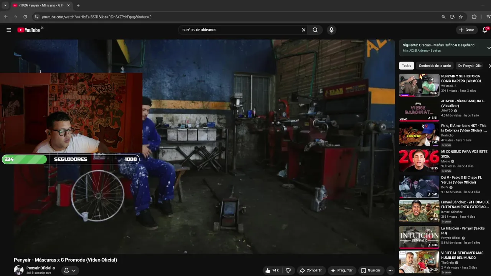Open Penyair Oficial channel avatar

19,270
